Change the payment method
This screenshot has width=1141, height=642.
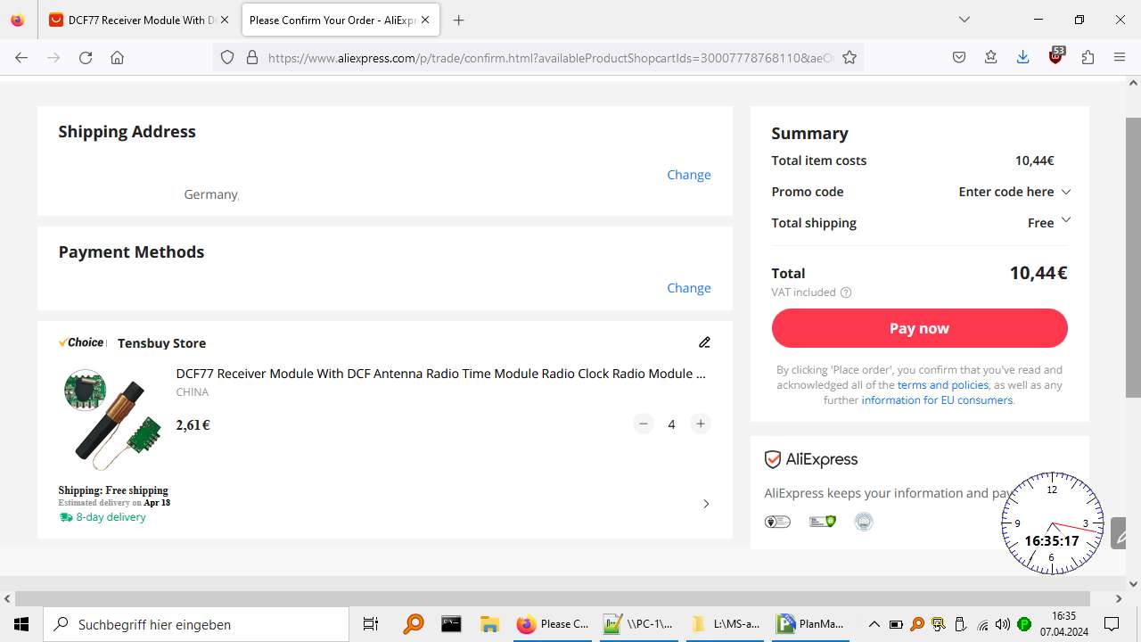(x=688, y=288)
